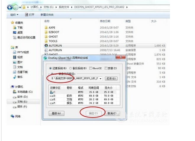Click the 打开 toolbar button
This screenshot has width=195, height=141.
point(30,15)
